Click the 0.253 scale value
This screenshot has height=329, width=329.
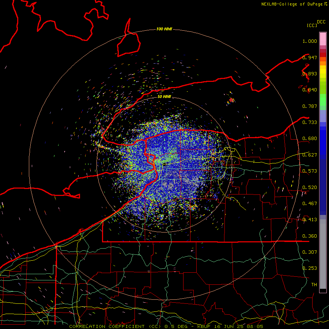[x=310, y=268]
